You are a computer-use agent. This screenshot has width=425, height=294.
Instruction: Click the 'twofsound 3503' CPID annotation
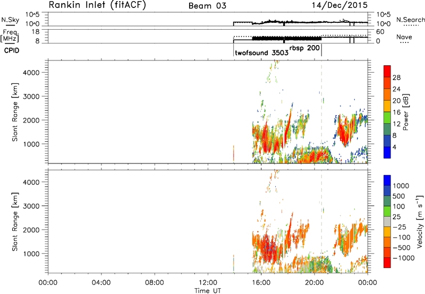point(261,53)
